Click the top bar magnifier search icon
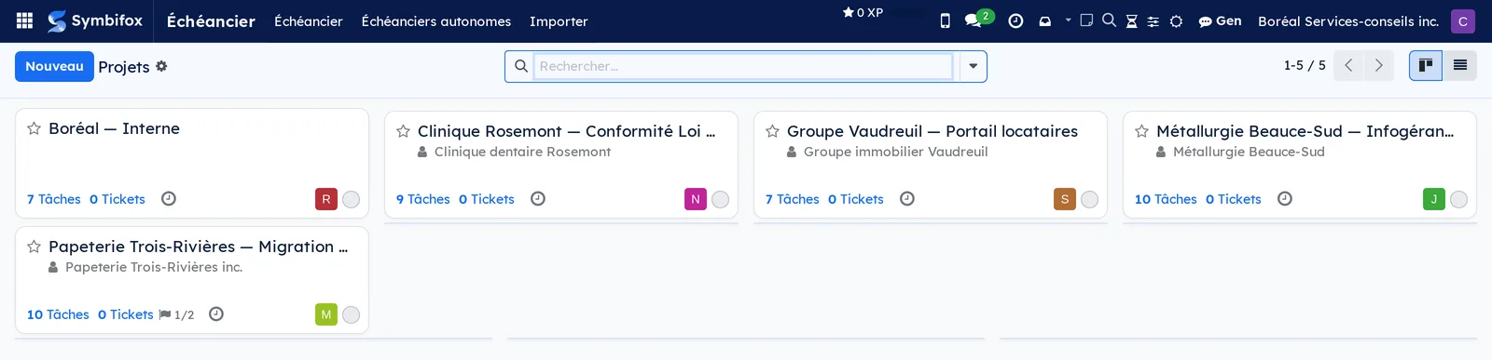The height and width of the screenshot is (360, 1492). tap(1109, 20)
